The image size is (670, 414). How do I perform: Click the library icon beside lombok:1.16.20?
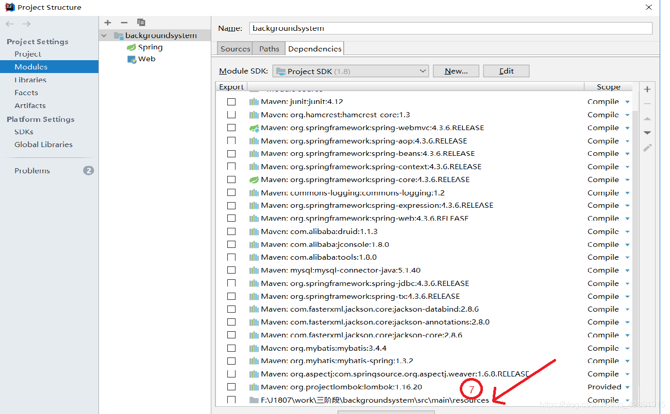(x=254, y=387)
